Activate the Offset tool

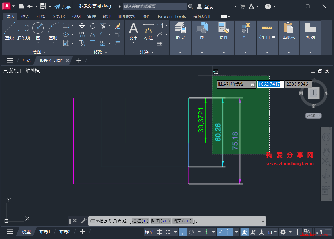[118, 43]
